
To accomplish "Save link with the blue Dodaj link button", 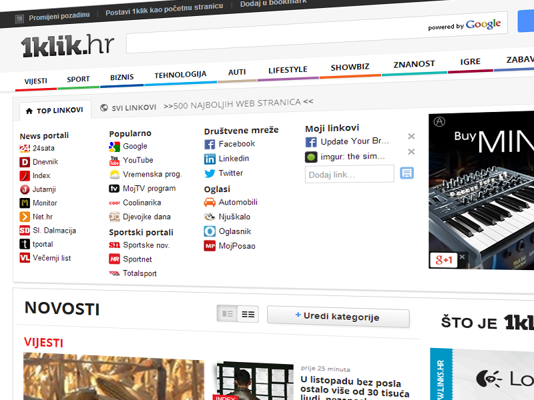I will click(407, 173).
